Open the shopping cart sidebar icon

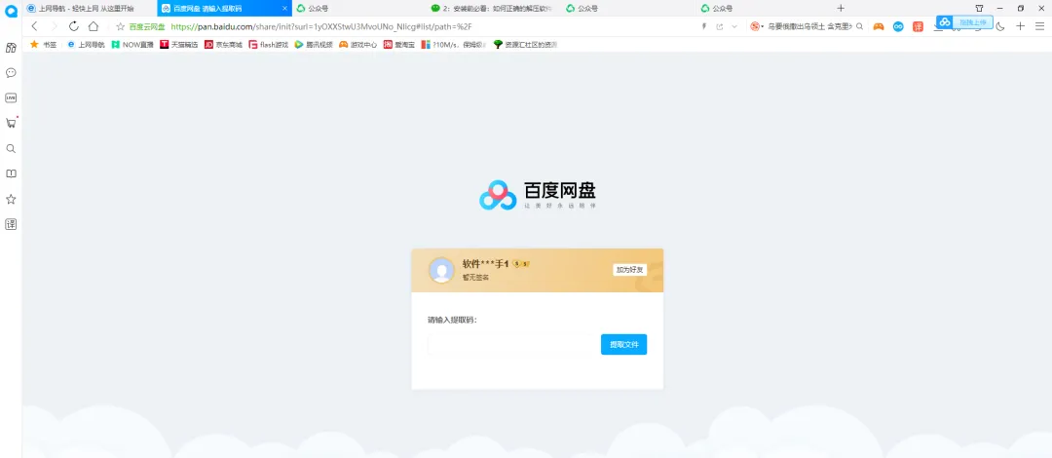tap(11, 123)
